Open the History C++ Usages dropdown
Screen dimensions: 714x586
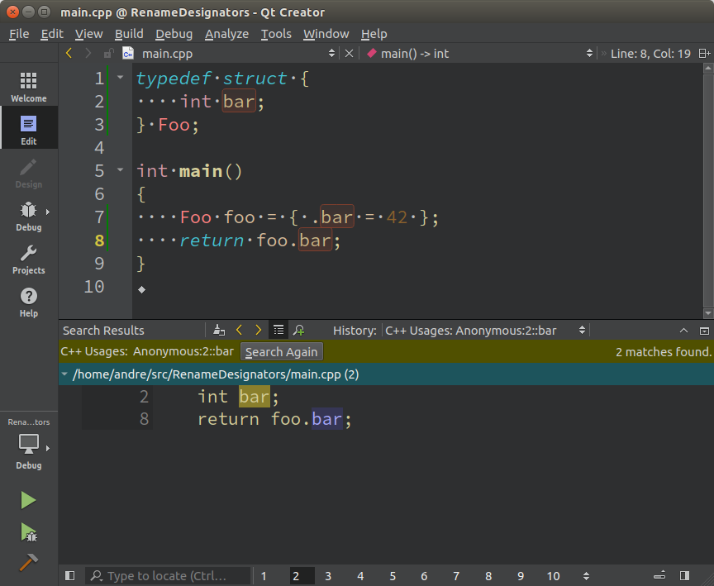click(486, 330)
